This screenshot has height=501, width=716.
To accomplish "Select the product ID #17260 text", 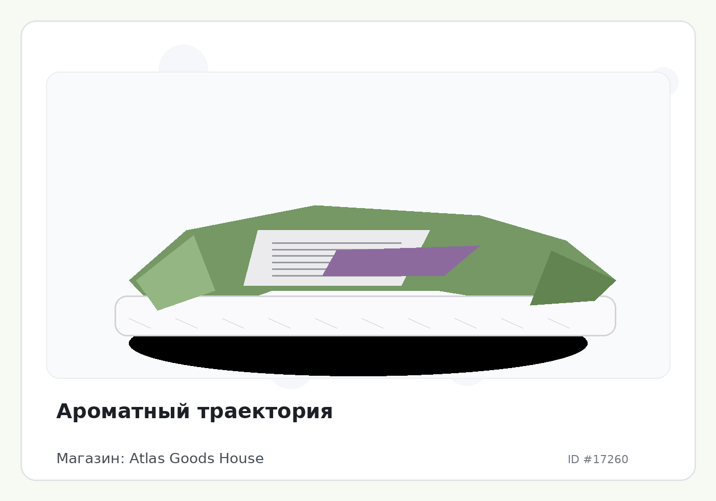I will [x=597, y=459].
